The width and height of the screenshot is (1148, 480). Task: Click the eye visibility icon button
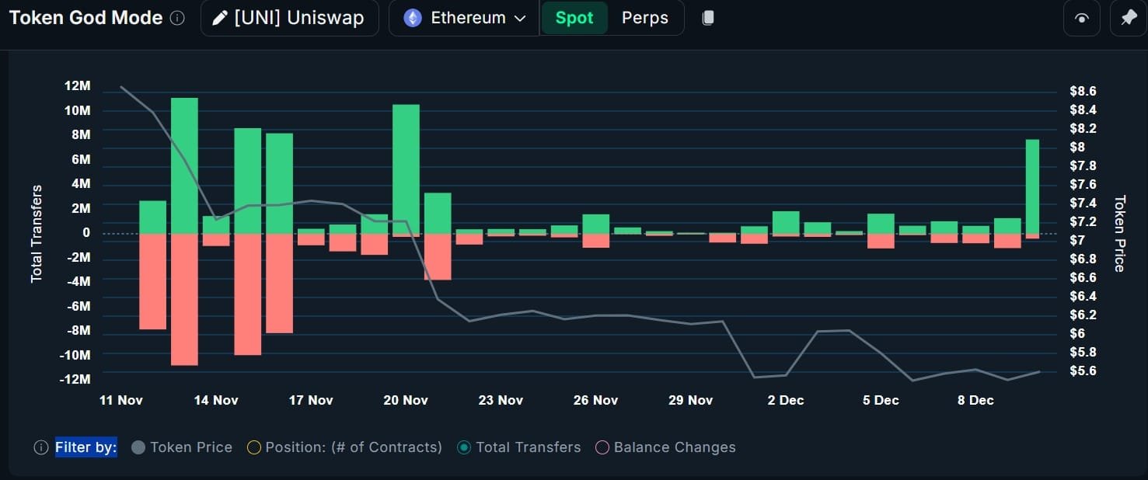[x=1081, y=18]
